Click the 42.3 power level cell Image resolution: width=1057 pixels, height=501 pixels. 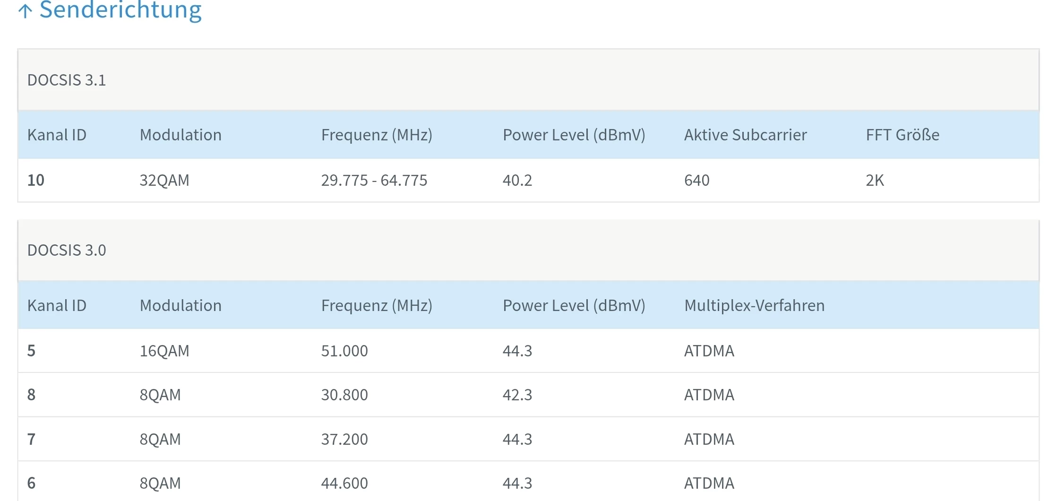click(517, 395)
